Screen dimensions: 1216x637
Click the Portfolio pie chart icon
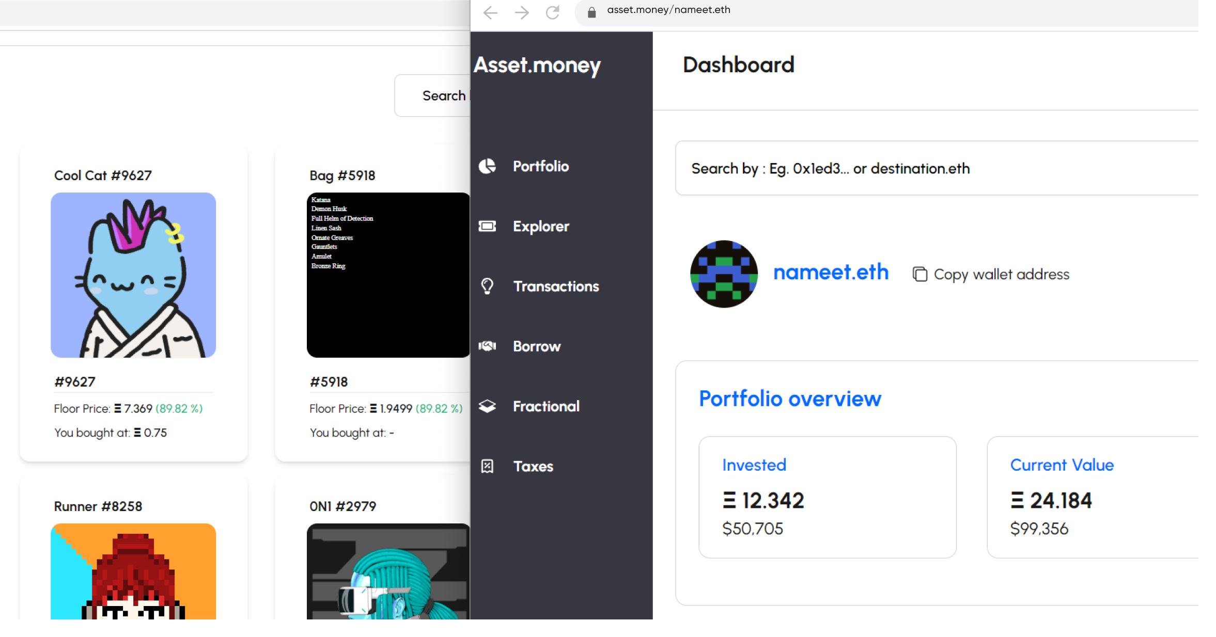pyautogui.click(x=487, y=166)
